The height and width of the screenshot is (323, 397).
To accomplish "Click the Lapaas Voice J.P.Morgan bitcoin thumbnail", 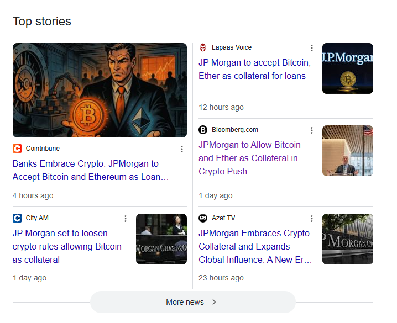I will pyautogui.click(x=347, y=68).
